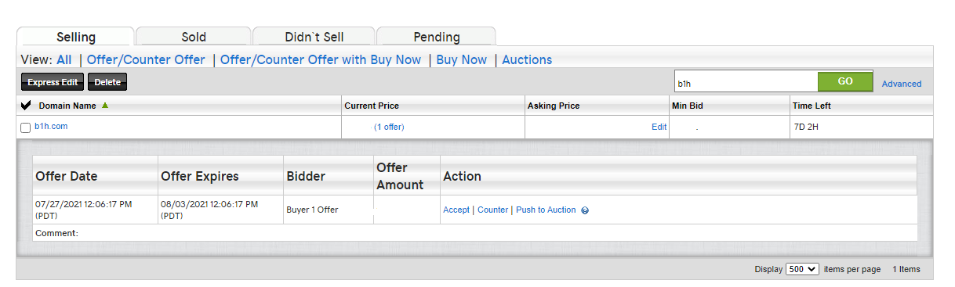Click the Express Edit button
The width and height of the screenshot is (955, 287).
pos(53,82)
